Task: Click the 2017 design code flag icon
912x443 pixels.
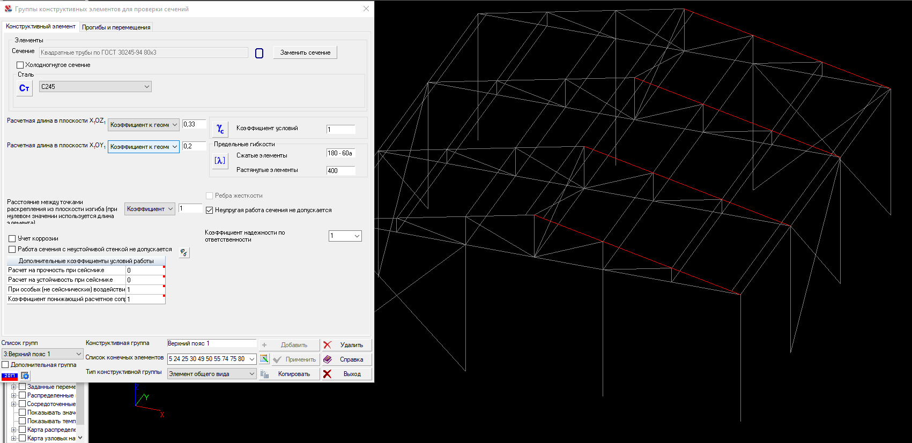Action: (x=10, y=376)
